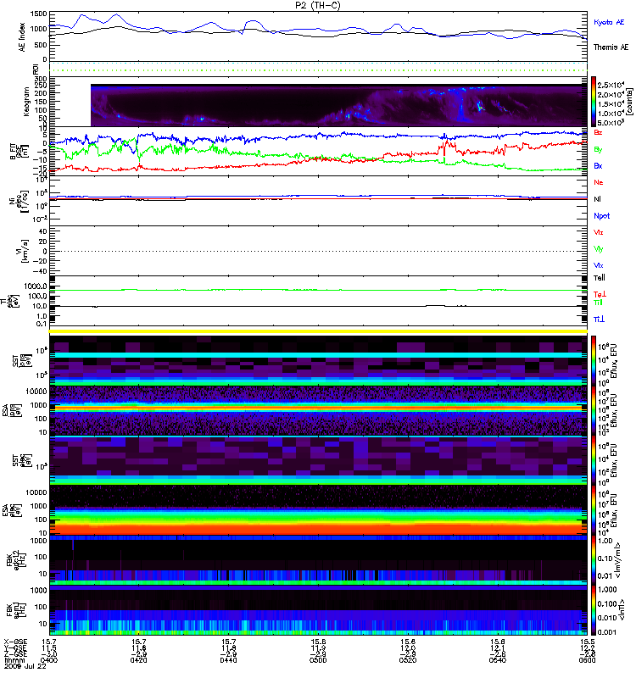This screenshot has height=678, width=636.
Task: Click the red Te⊥ legend label
Action: pyautogui.click(x=600, y=294)
